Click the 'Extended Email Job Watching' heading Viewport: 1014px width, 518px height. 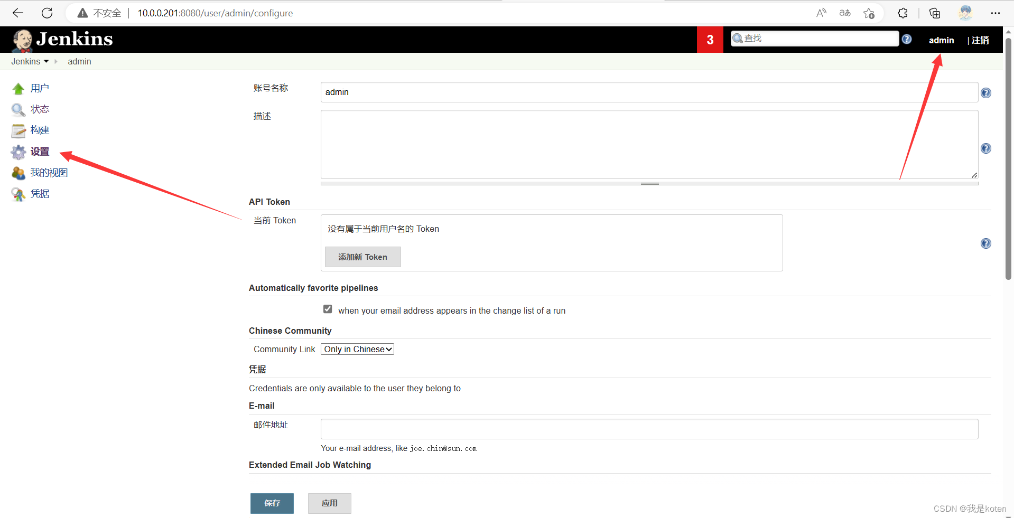(x=310, y=465)
